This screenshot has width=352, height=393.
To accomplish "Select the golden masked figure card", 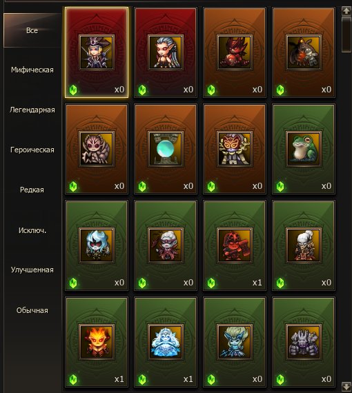I will tap(235, 149).
